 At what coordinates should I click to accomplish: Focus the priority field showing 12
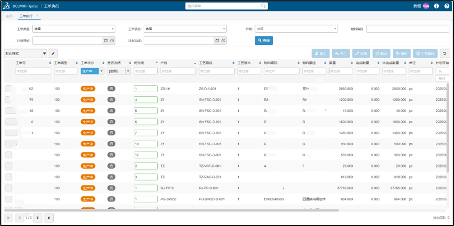click(x=146, y=155)
